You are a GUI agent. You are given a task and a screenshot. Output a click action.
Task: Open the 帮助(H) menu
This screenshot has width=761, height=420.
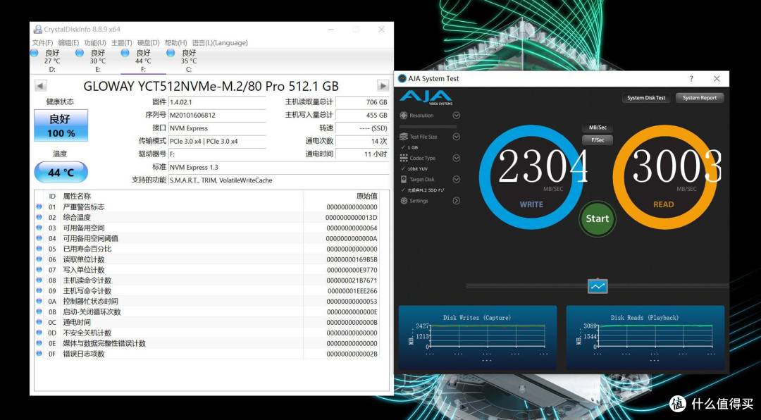click(175, 43)
